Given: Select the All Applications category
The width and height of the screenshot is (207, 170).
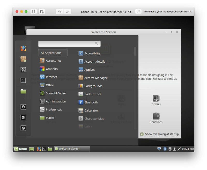Looking at the screenshot, I should (53, 53).
